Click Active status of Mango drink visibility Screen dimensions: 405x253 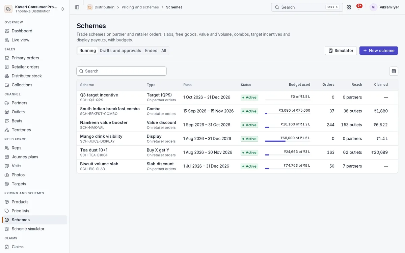[249, 139]
